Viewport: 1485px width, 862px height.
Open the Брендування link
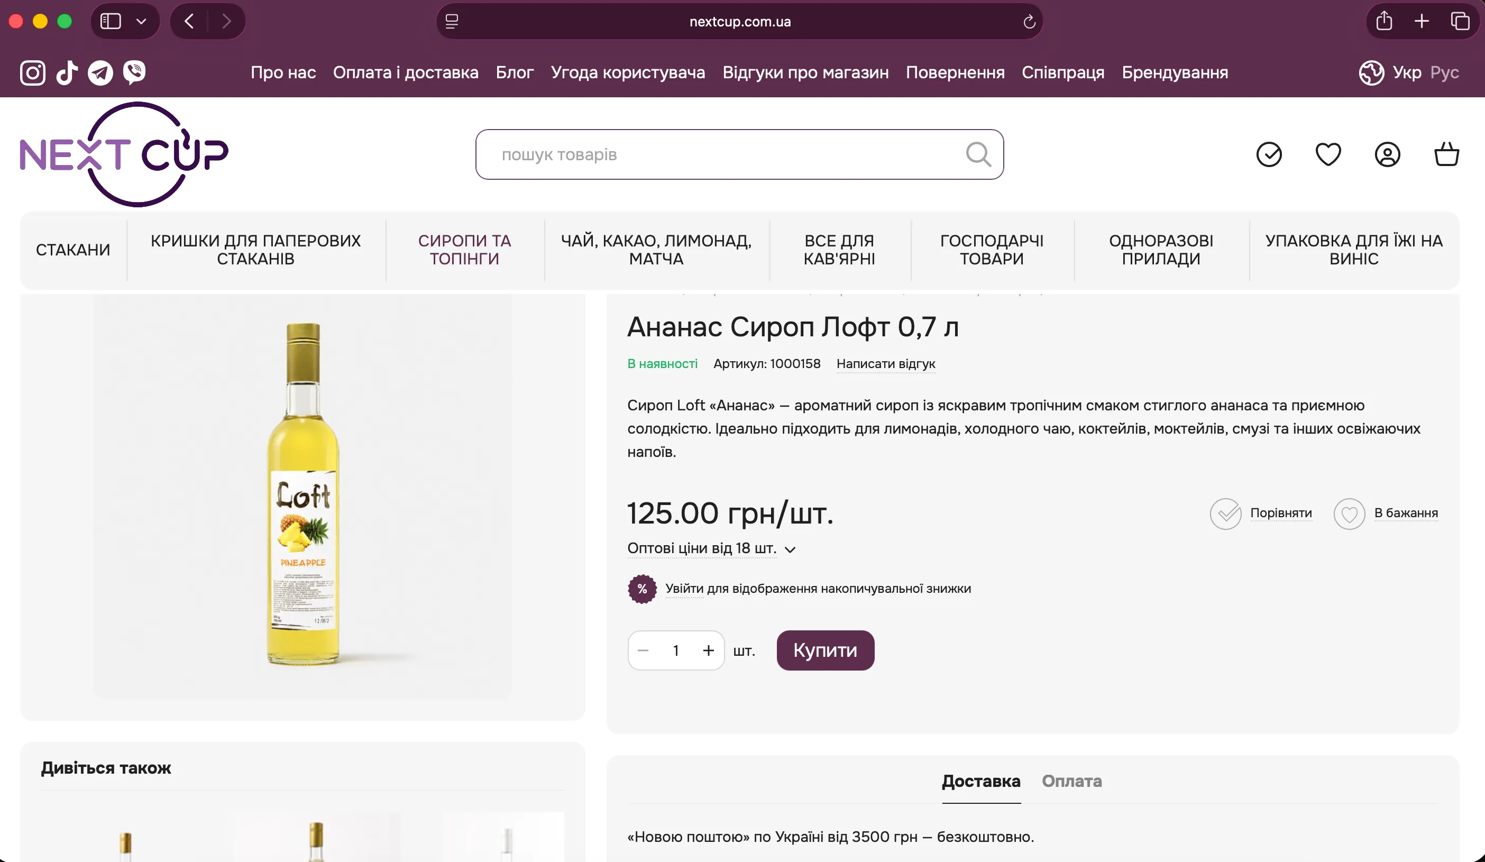1175,72
